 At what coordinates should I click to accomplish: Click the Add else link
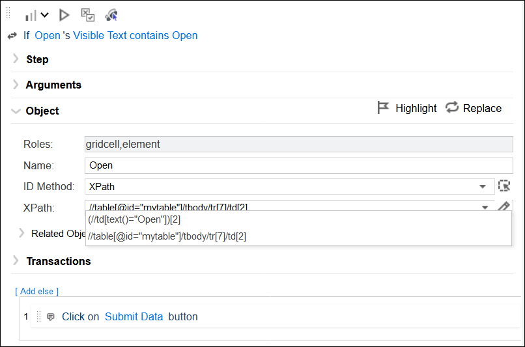pos(37,291)
